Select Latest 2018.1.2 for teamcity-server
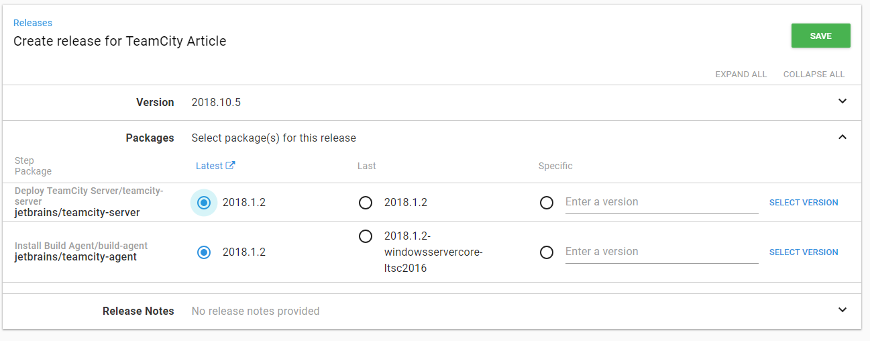This screenshot has height=341, width=870. point(204,203)
